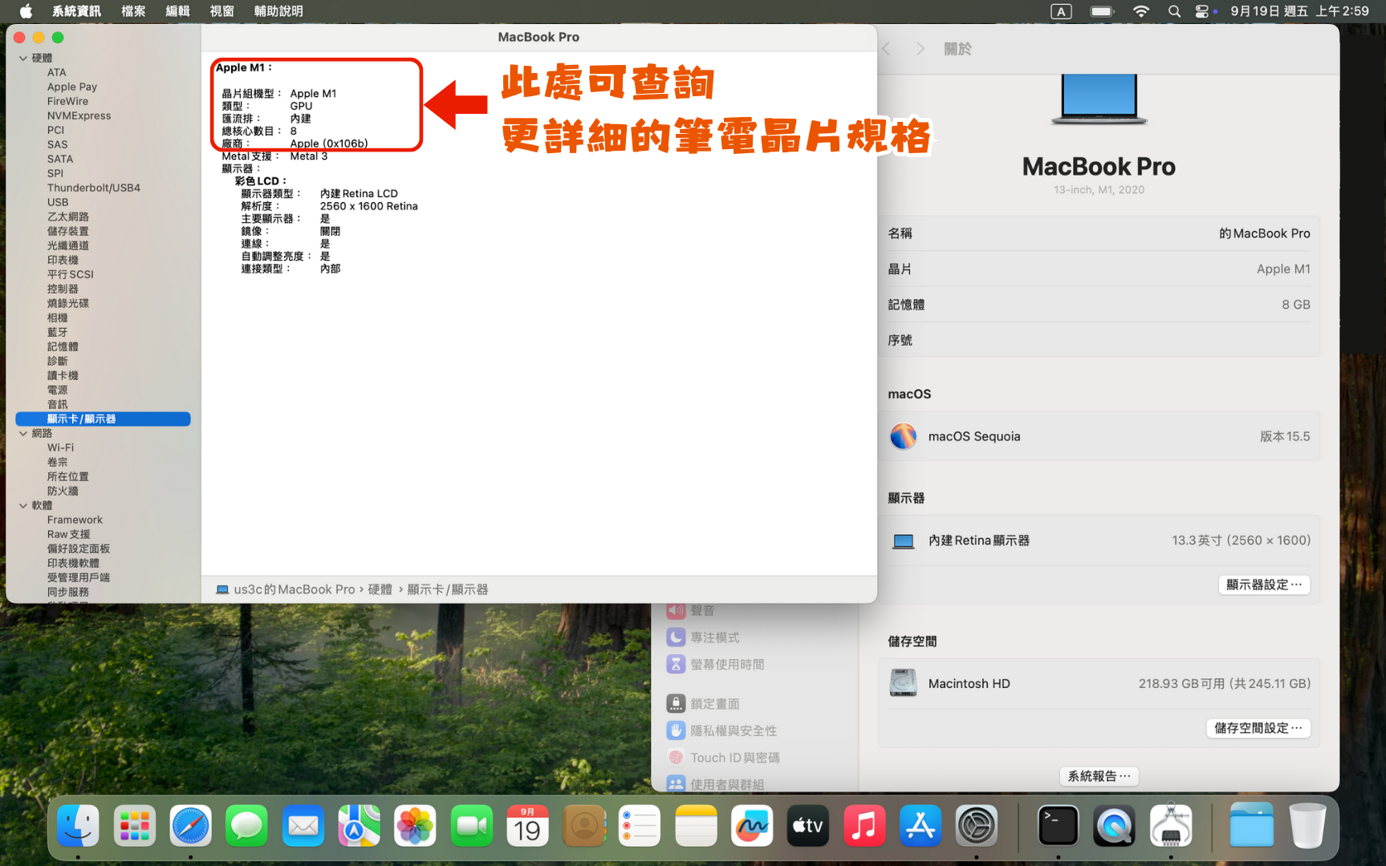
Task: Click the Wi-Fi status icon
Action: coord(1140,11)
